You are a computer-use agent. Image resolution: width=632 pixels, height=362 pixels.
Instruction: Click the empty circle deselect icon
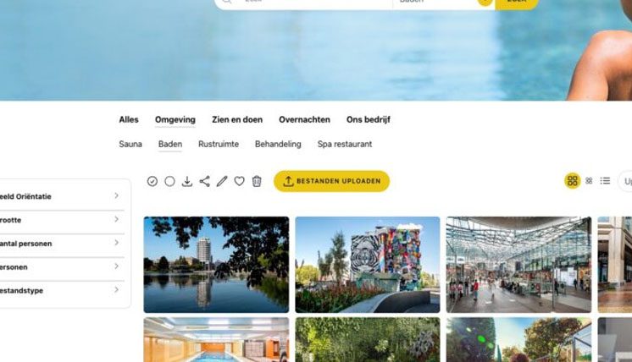pos(169,181)
